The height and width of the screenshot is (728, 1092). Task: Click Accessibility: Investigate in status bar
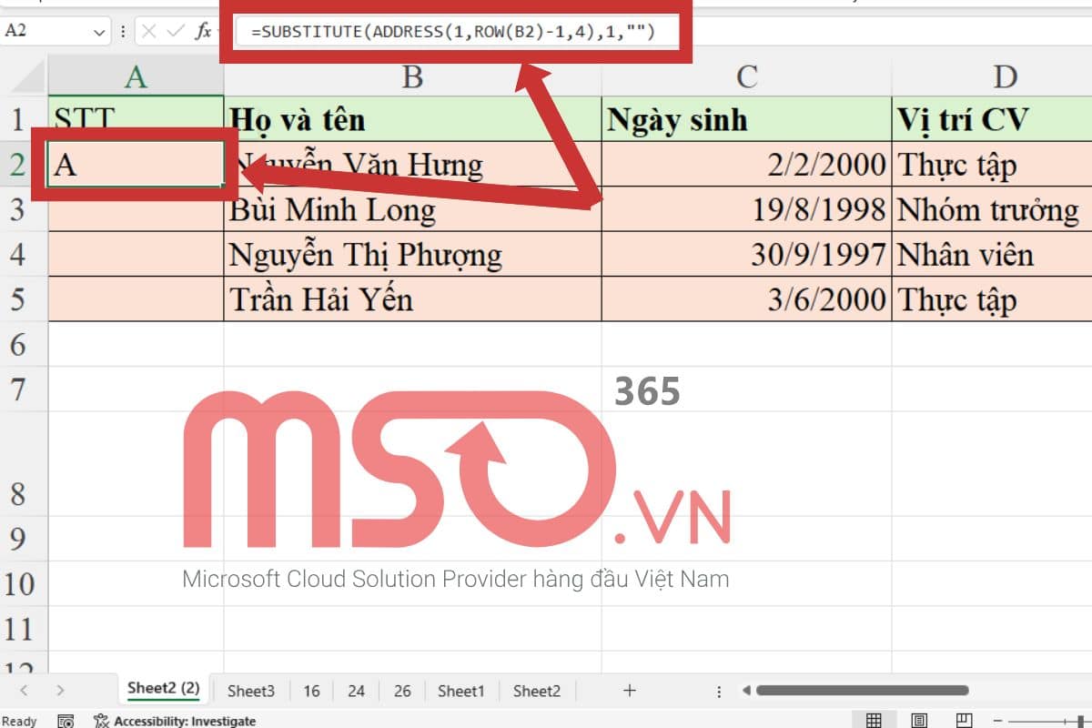click(175, 721)
